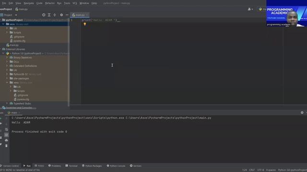The width and height of the screenshot is (307, 172).
Task: Expand the Lib folder under project venv
Action: 7,28
